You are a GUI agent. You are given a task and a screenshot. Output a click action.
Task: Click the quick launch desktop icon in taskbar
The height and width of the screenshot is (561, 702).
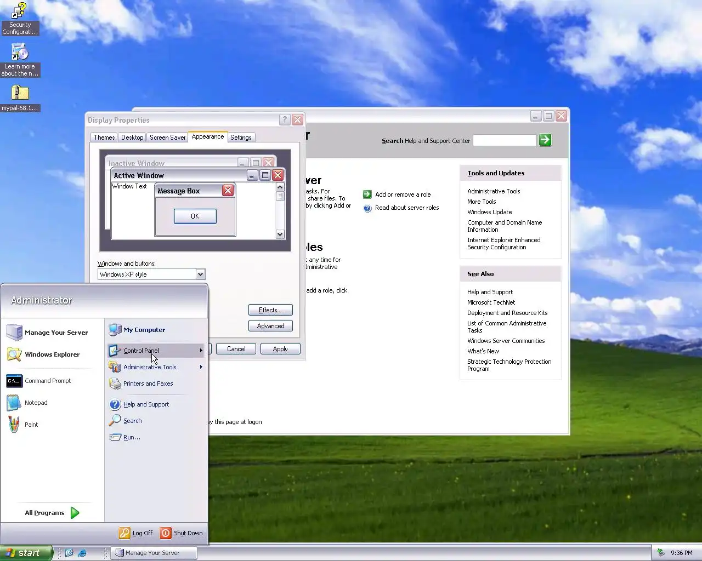[x=69, y=553]
